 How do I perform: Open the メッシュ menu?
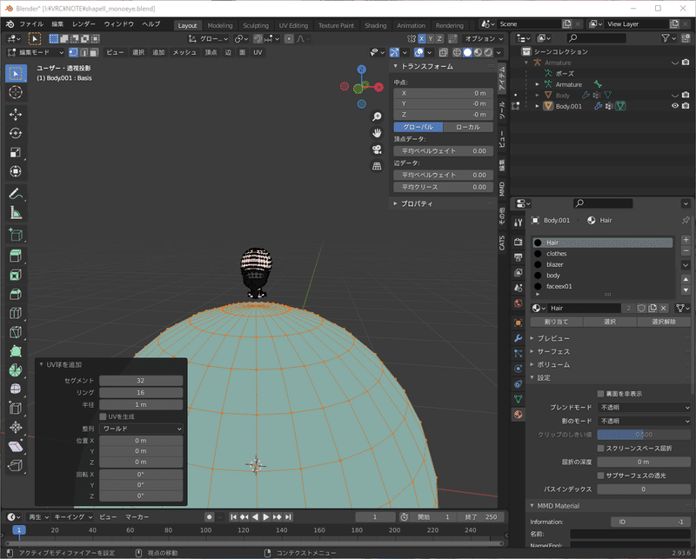click(x=184, y=52)
